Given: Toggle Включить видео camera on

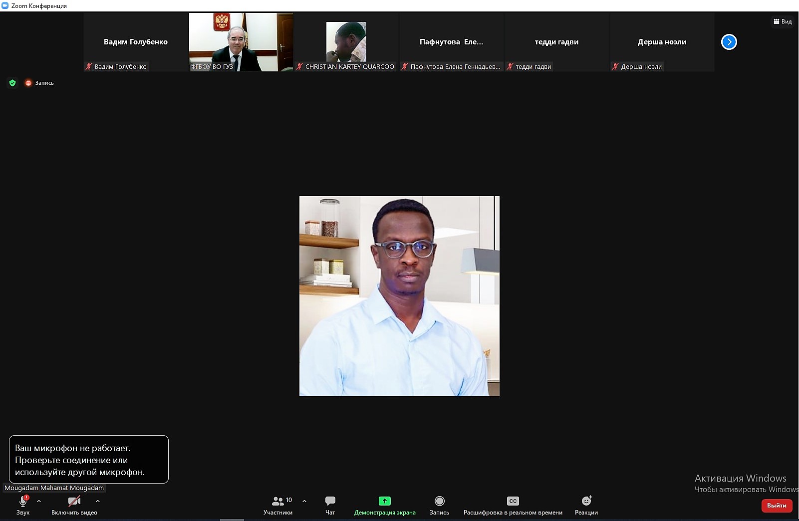Looking at the screenshot, I should point(74,505).
